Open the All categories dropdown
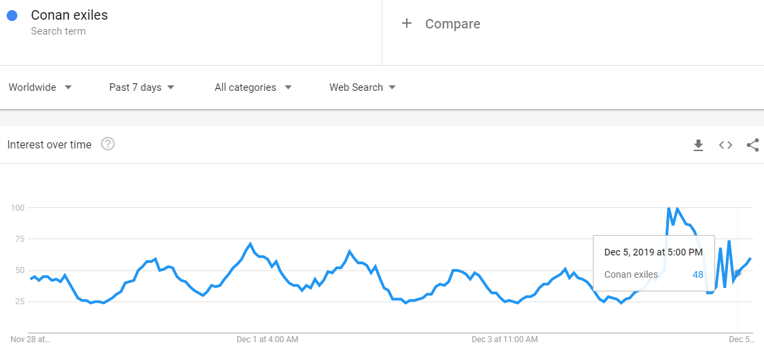This screenshot has width=764, height=351. tap(253, 87)
